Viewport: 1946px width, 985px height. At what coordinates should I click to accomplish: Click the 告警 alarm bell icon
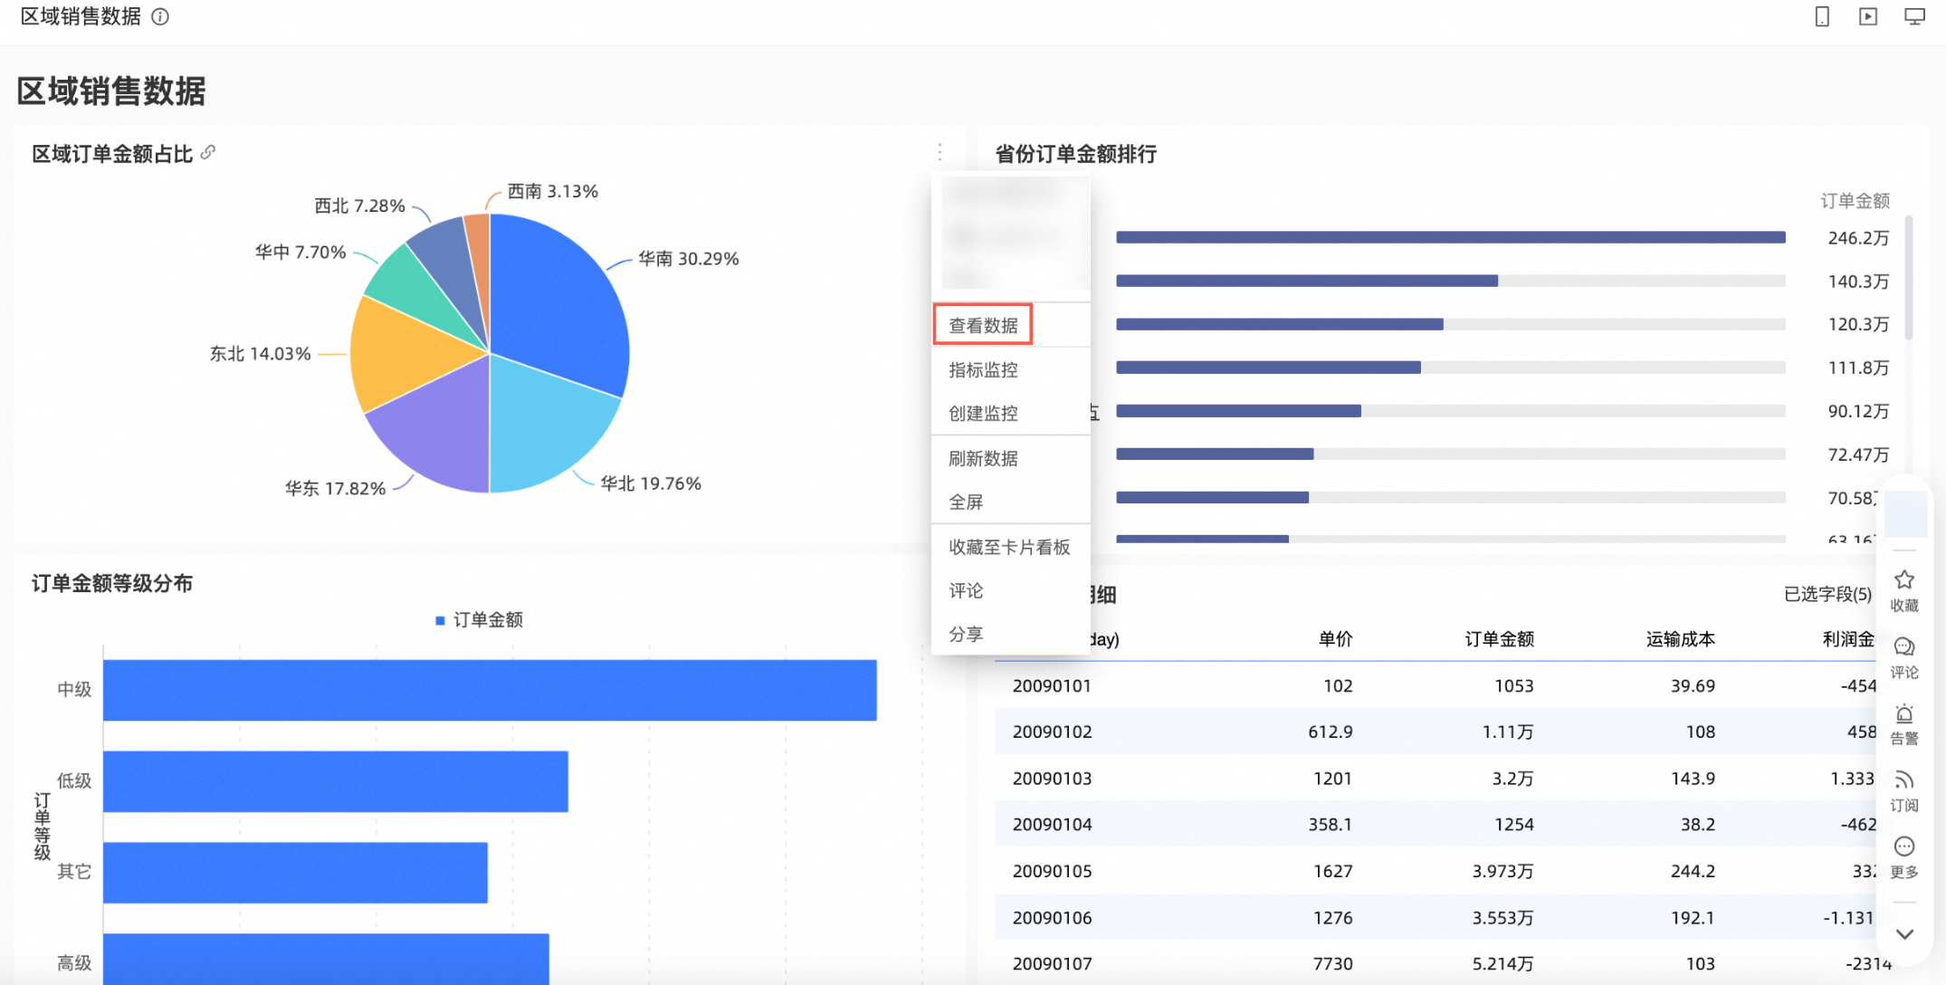point(1904,714)
